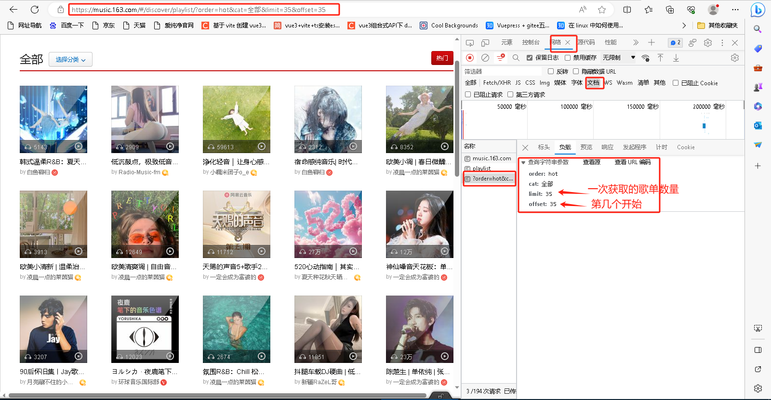Open throttling 无限制 dropdown
Image resolution: width=771 pixels, height=400 pixels.
click(x=619, y=58)
